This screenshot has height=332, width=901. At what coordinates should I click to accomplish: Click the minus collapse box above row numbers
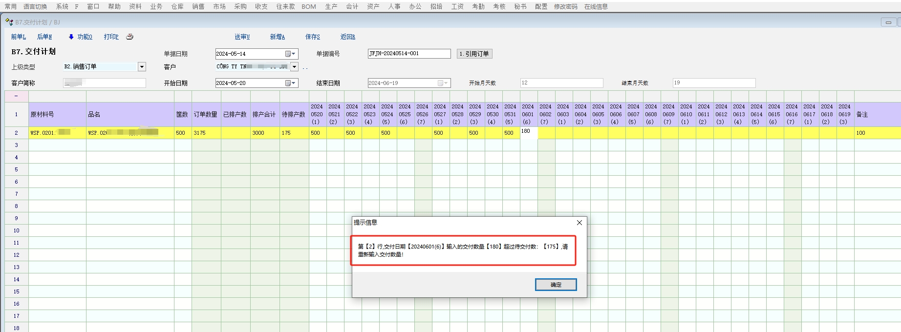[x=16, y=96]
